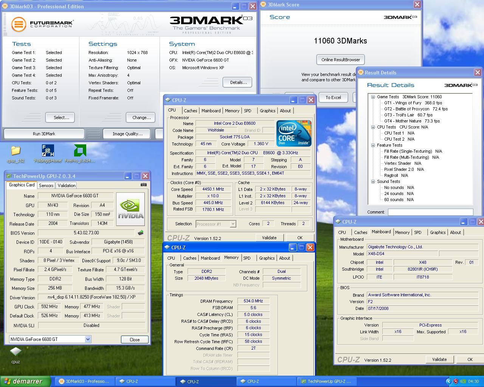
Task: Collapse the Feature Tests tree node
Action: click(373, 145)
